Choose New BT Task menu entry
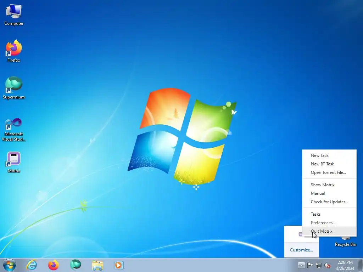Screen dimensions: 363x272 click(329, 164)
